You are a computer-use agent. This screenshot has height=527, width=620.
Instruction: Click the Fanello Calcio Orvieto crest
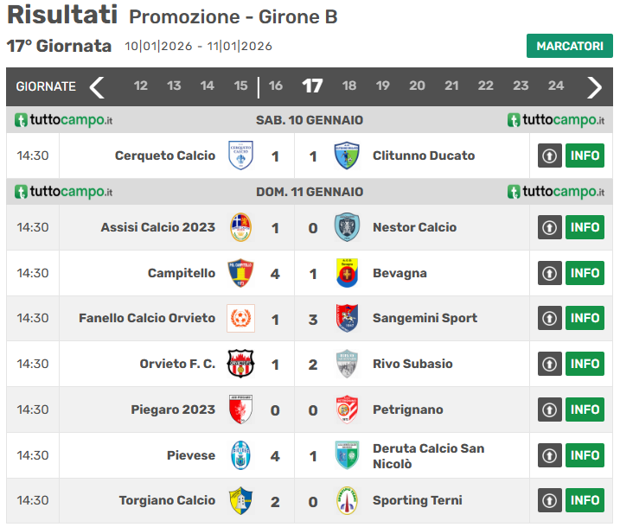(x=240, y=318)
